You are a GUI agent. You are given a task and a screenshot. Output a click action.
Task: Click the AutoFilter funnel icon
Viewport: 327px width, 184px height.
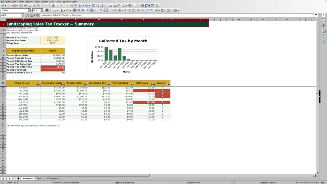[x=105, y=6]
